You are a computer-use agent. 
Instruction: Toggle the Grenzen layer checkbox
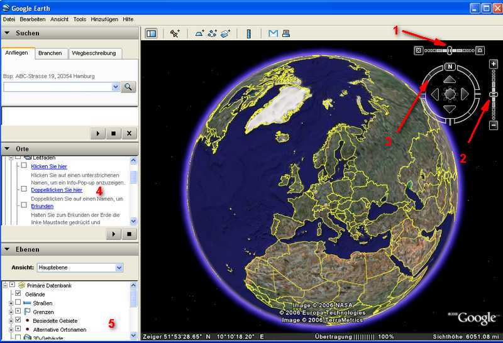pyautogui.click(x=18, y=311)
